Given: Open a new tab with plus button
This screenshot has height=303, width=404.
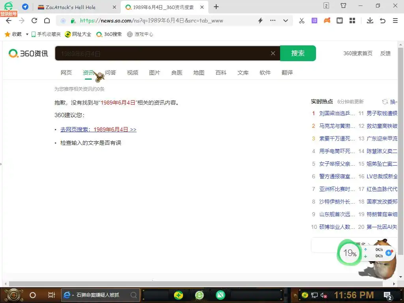Looking at the screenshot, I should pos(216,7).
